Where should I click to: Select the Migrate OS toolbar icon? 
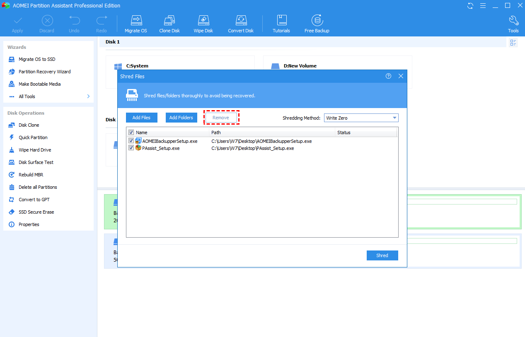tap(136, 23)
